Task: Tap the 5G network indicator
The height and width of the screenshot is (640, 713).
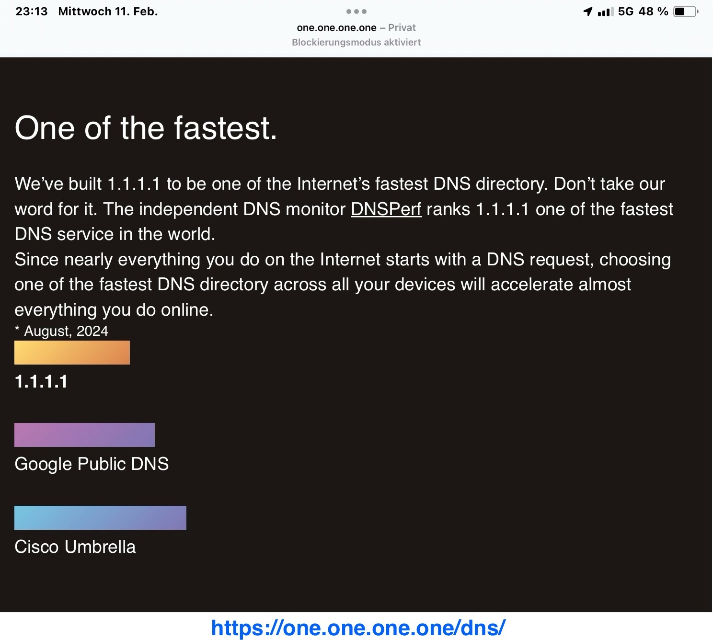Action: (x=625, y=12)
